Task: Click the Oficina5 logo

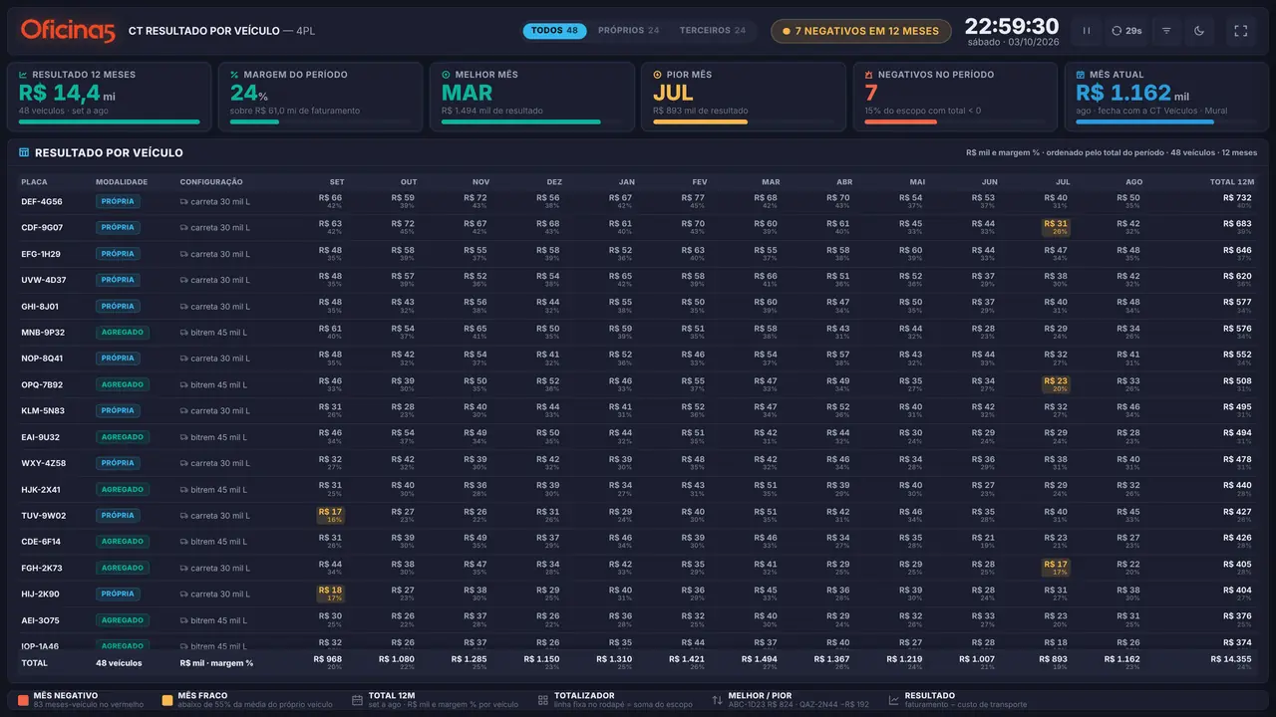Action: (68, 31)
